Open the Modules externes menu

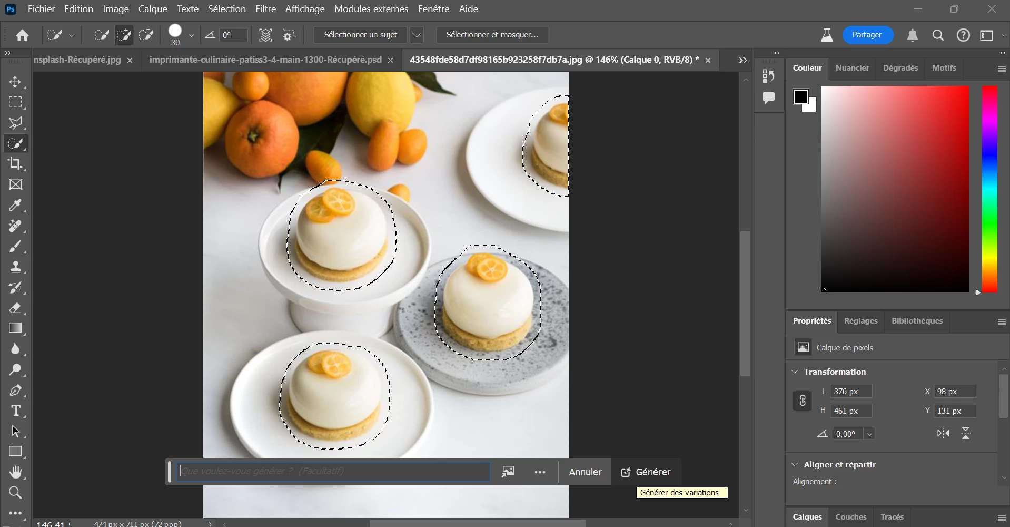coord(371,9)
